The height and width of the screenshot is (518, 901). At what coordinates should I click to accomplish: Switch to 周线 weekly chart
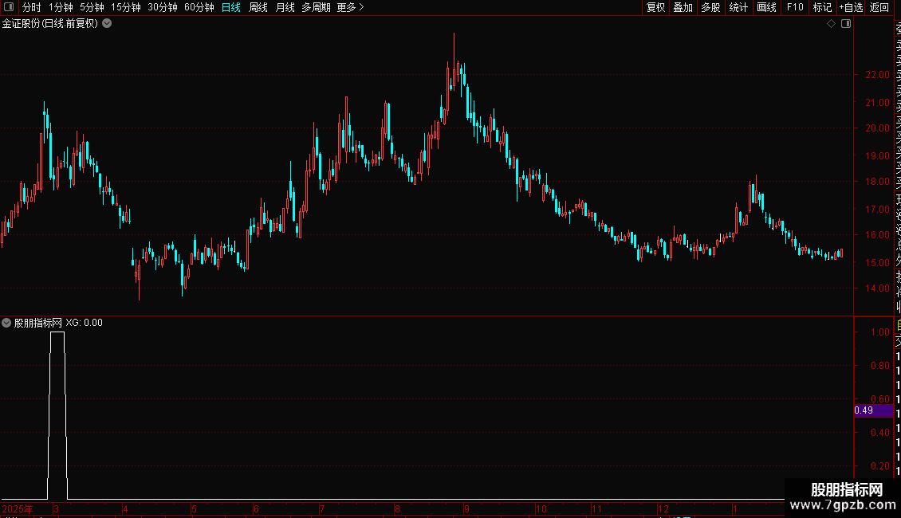(258, 7)
